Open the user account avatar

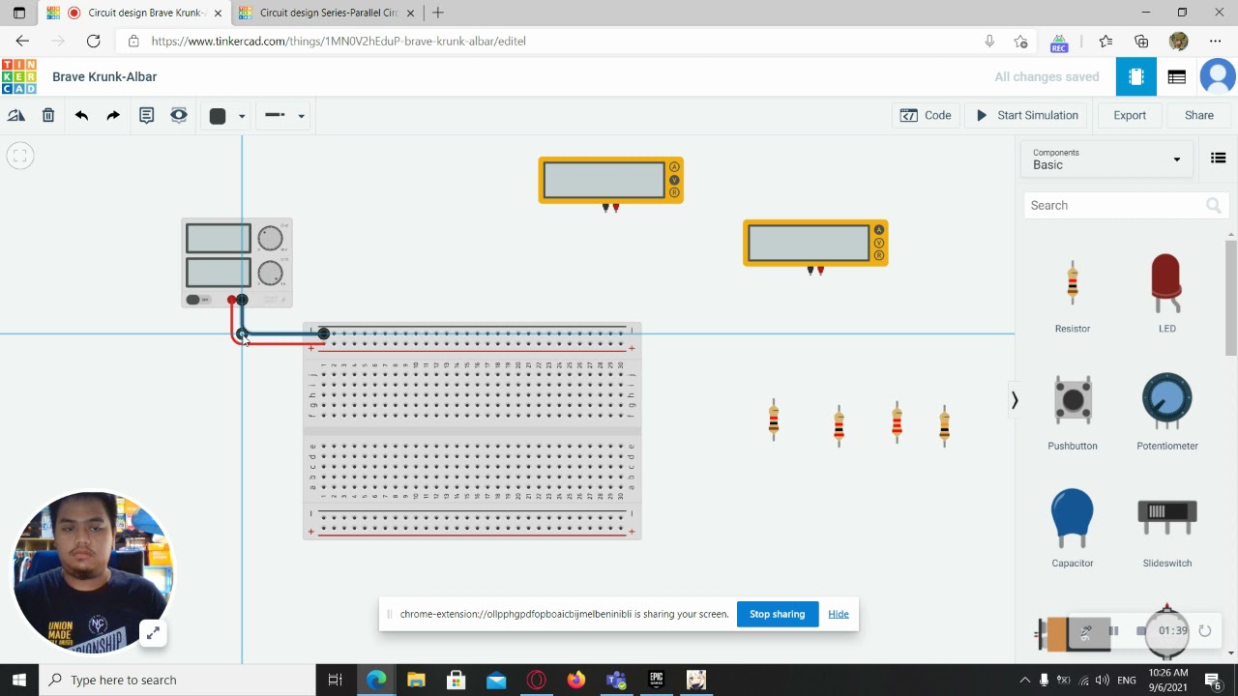(x=1218, y=77)
